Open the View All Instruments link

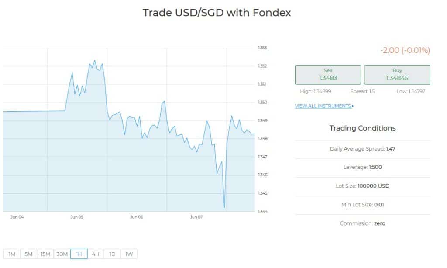tap(323, 106)
